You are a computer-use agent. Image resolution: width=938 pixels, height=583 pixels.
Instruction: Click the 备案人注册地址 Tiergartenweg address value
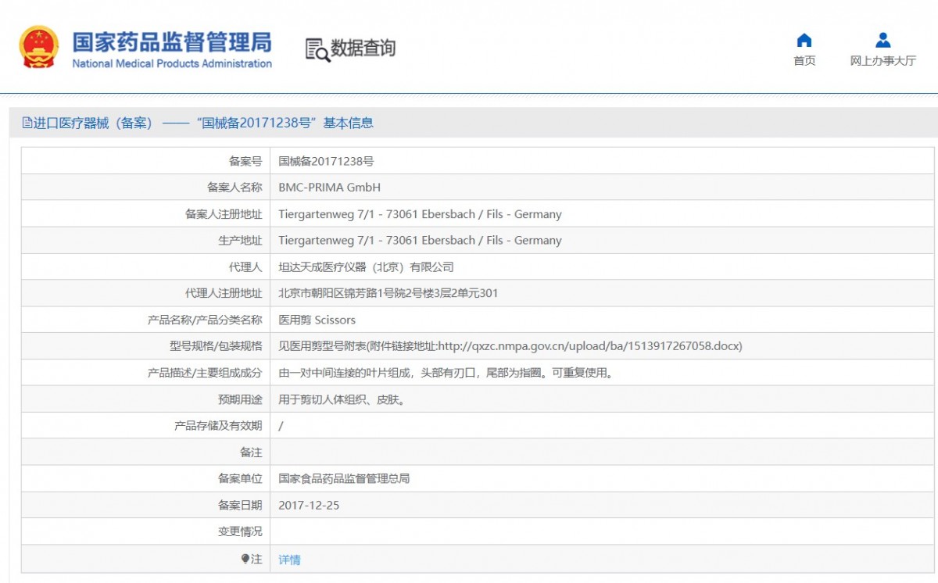click(x=420, y=214)
